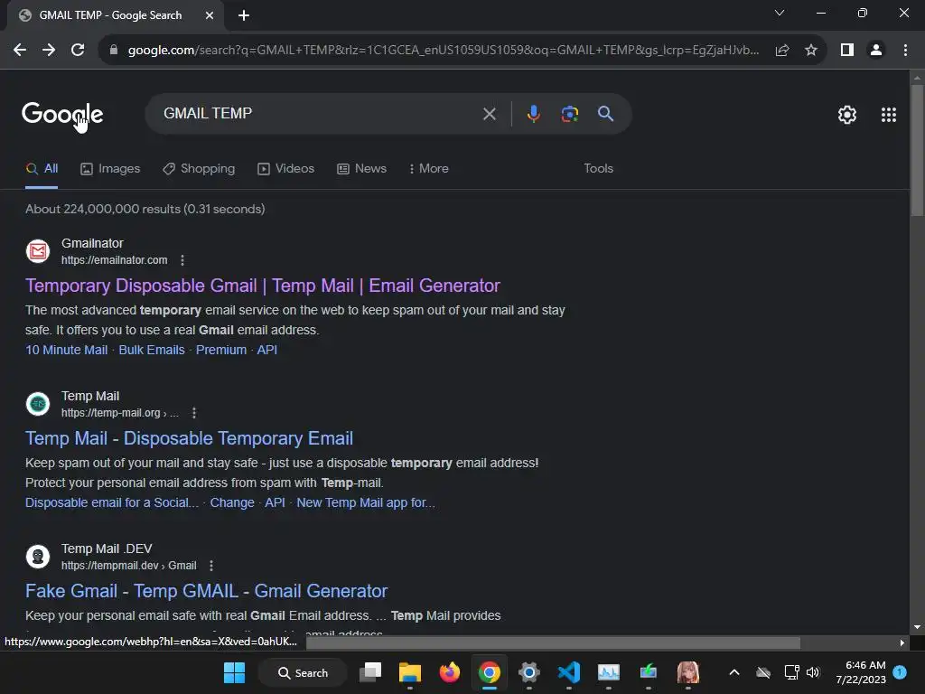Open tab search chevron
Screen dimensions: 925x694
tap(780, 13)
